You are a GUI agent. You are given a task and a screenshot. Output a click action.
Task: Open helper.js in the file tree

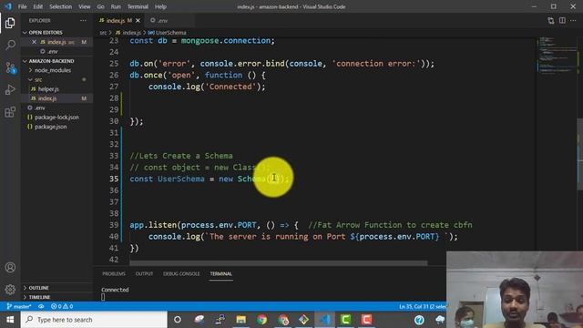48,89
